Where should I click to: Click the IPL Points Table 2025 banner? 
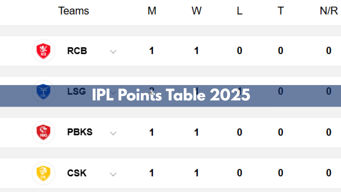tap(170, 96)
